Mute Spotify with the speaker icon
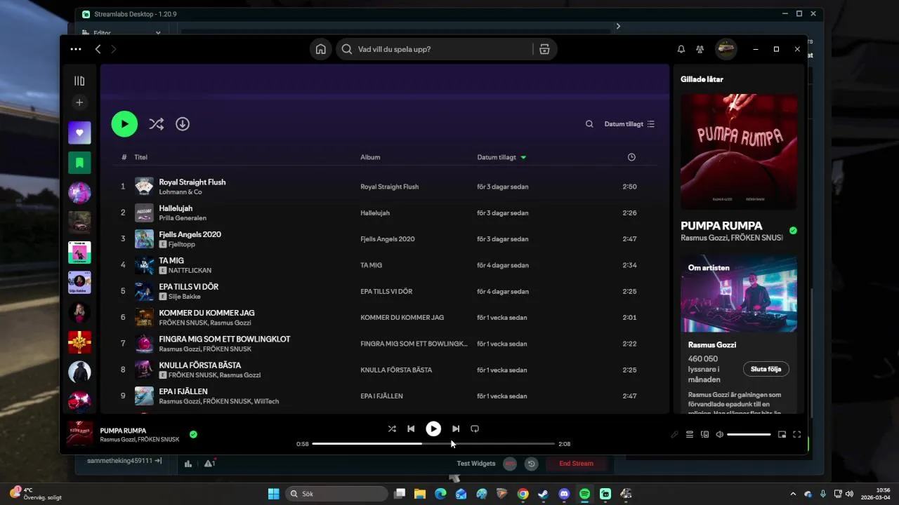Image resolution: width=899 pixels, height=505 pixels. click(x=719, y=435)
